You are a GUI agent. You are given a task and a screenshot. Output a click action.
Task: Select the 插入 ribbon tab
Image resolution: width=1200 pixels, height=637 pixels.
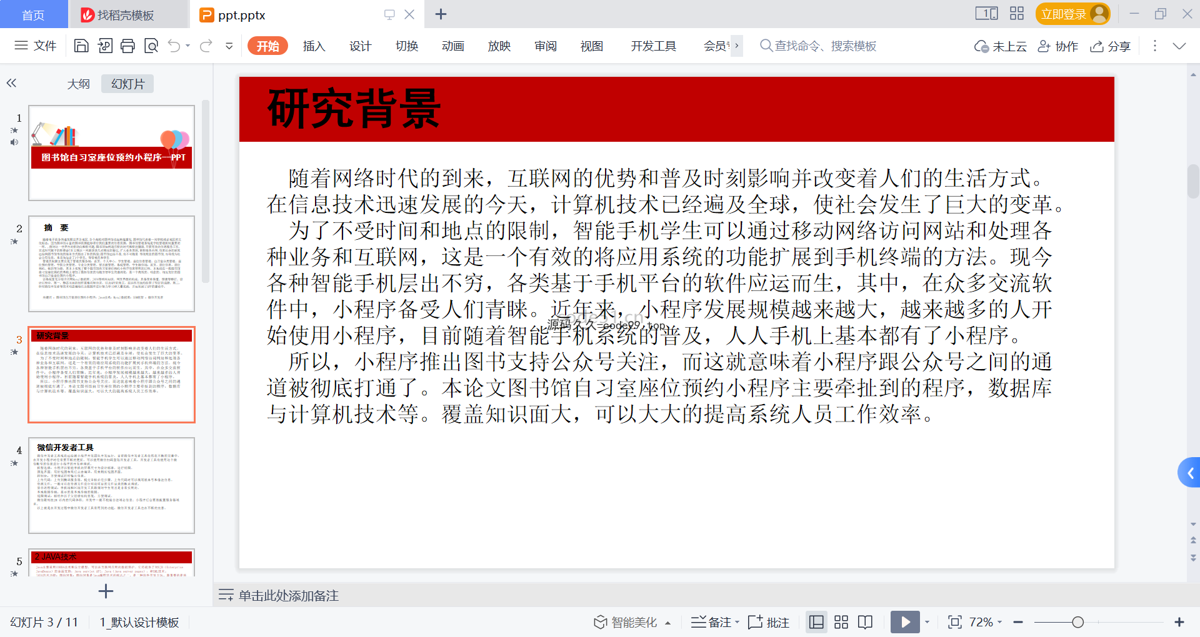pos(314,46)
